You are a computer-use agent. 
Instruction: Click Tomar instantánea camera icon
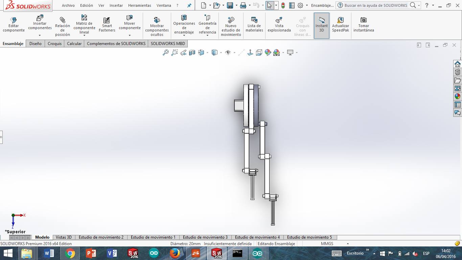(x=364, y=20)
